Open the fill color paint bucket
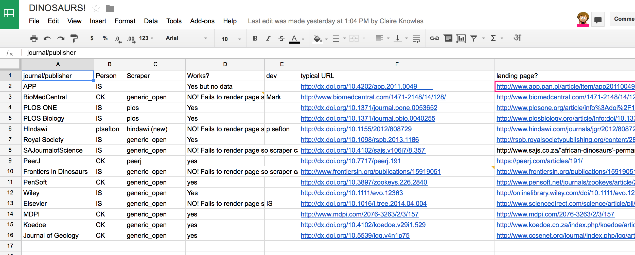This screenshot has width=635, height=255. tap(317, 39)
